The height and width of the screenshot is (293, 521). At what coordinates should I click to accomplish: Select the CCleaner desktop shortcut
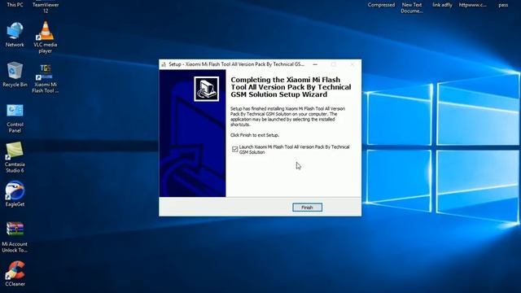(15, 273)
